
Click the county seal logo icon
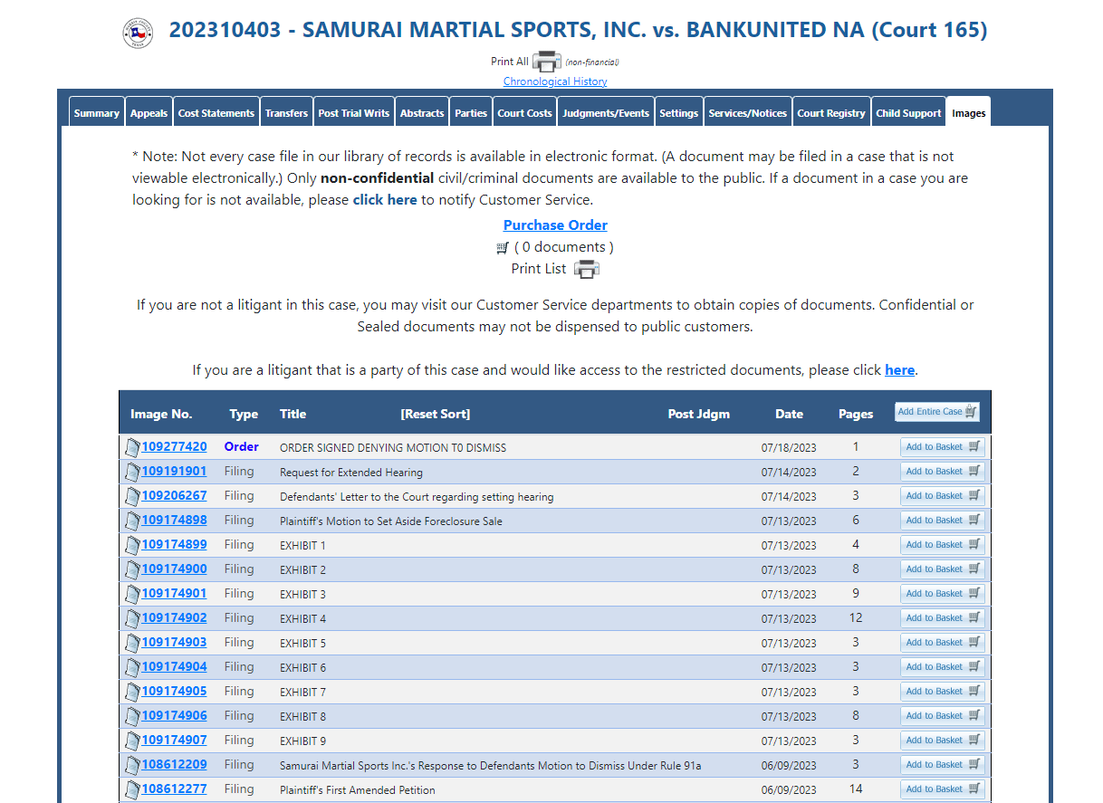pyautogui.click(x=138, y=33)
